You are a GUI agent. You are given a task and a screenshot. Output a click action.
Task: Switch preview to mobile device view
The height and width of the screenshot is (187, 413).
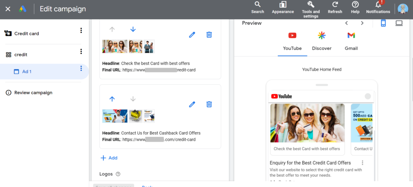[x=383, y=23]
